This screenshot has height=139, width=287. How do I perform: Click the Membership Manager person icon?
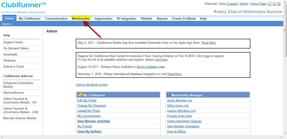click(x=169, y=95)
